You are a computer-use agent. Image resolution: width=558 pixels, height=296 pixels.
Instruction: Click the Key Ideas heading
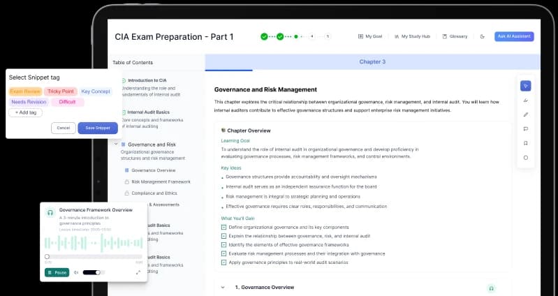231,168
